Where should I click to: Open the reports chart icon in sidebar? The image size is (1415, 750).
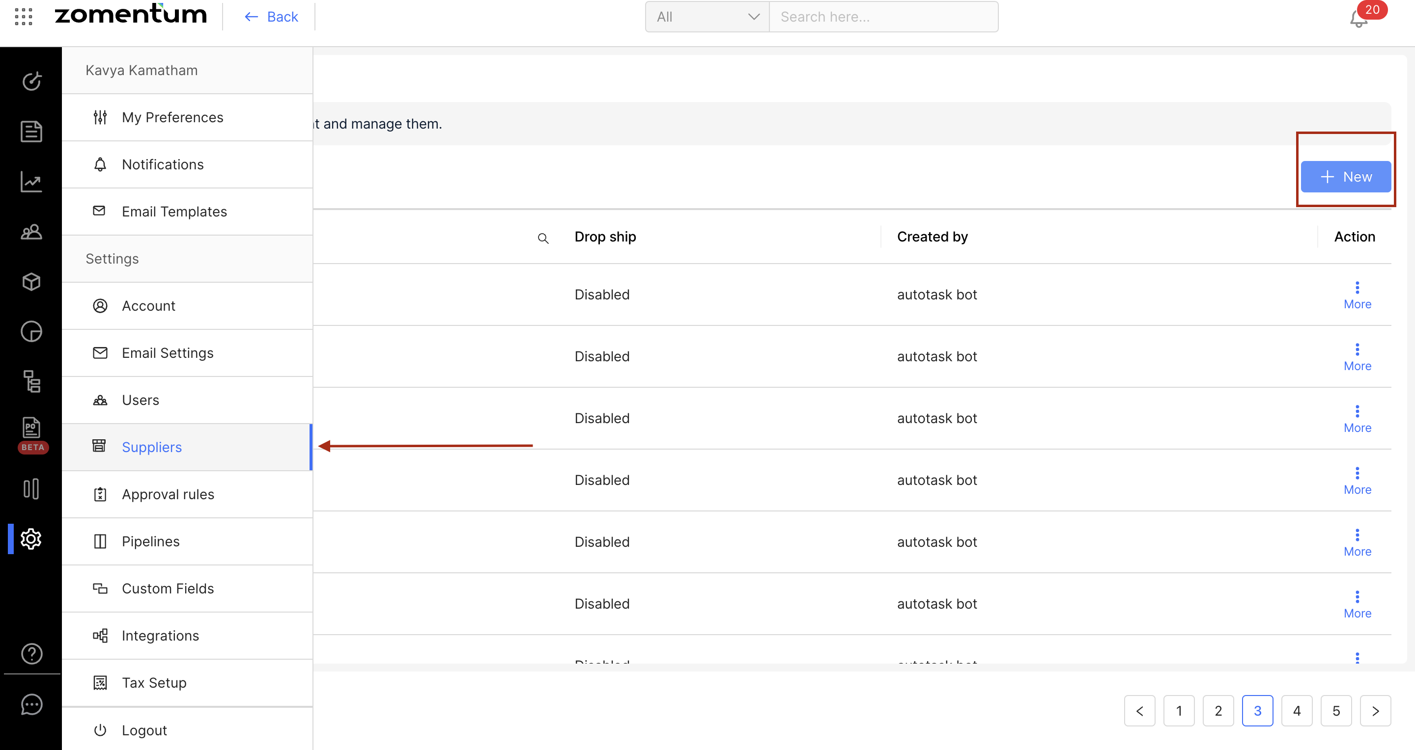31,182
